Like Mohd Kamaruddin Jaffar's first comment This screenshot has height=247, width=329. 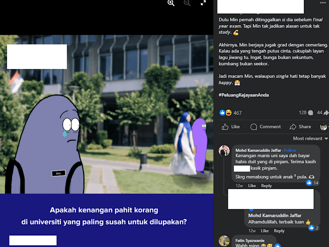coord(252,186)
